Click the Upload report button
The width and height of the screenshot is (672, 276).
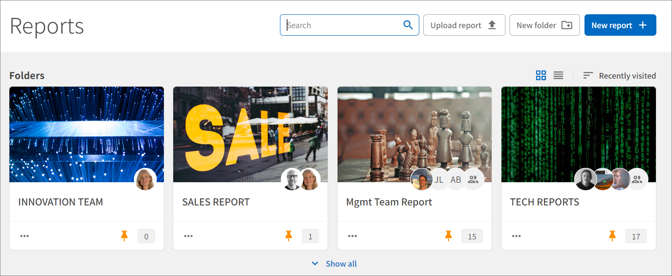464,25
